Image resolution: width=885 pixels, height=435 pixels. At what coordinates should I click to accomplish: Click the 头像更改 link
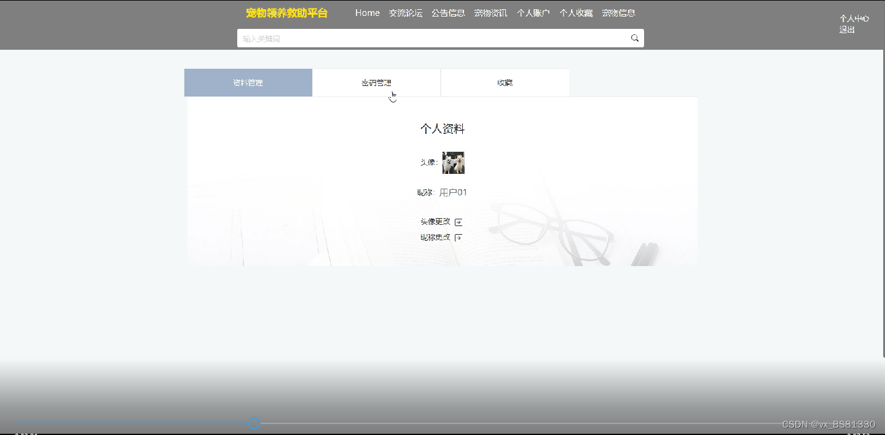click(435, 222)
